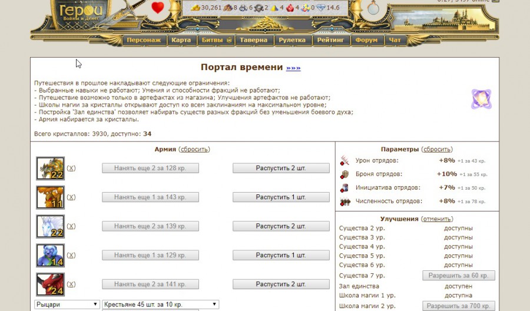Viewport: 530px width, 311px height.
Task: Click the blue bear creature portrait
Action: [x=50, y=255]
